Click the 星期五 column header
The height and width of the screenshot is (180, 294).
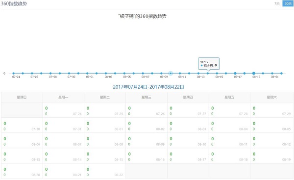(229, 97)
